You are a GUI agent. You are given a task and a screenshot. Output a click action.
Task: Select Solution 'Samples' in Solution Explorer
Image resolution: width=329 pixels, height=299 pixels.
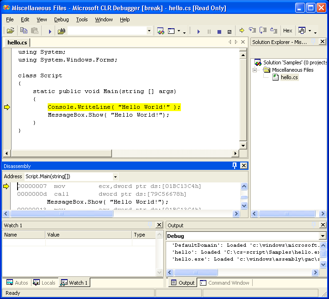point(291,62)
